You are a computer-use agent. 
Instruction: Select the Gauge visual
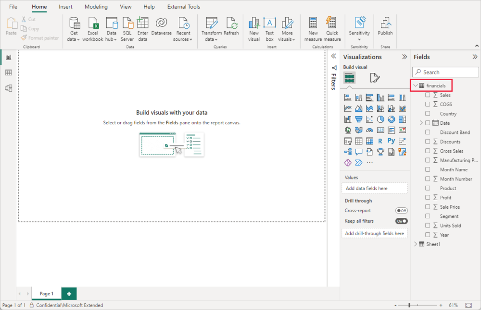(x=368, y=130)
